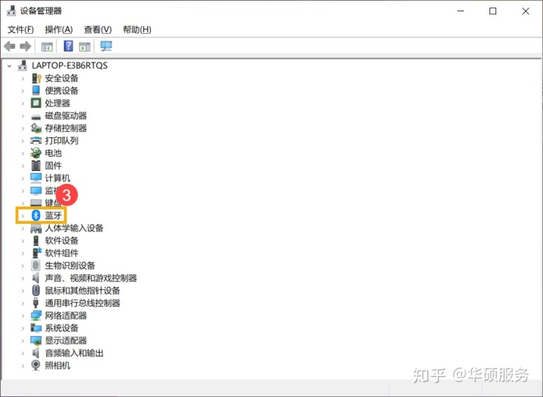Screen dimensions: 543x397
Task: Select the 人体学输入设备 text label
Action: point(74,228)
